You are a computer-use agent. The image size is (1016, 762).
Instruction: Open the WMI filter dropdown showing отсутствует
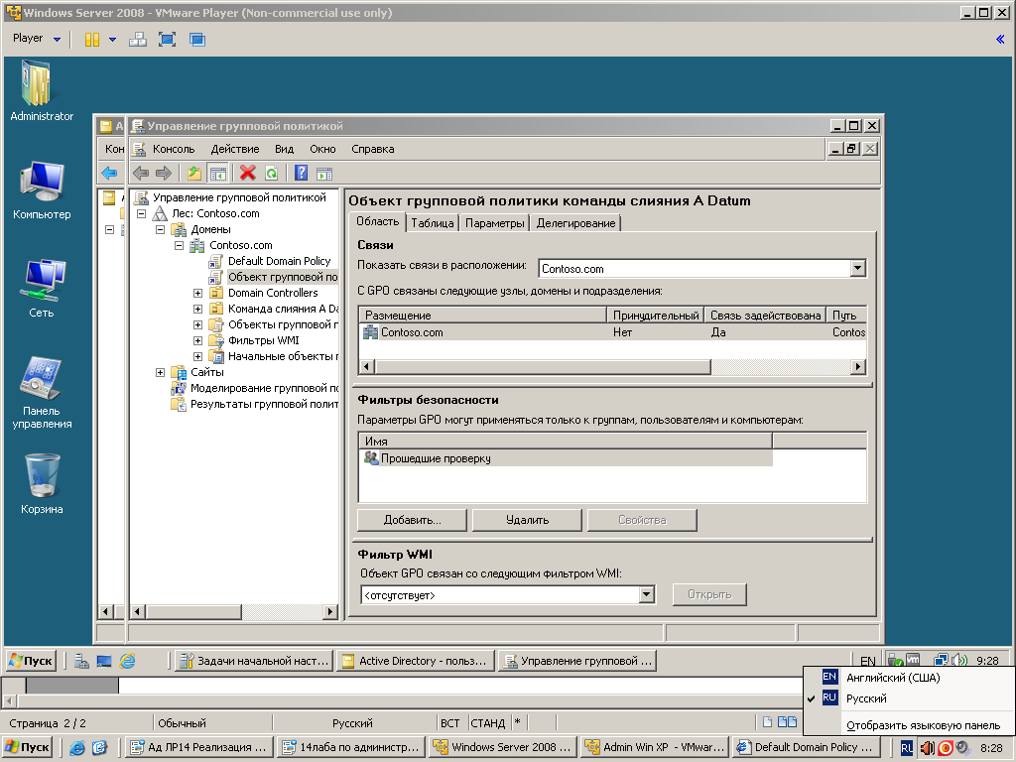pyautogui.click(x=646, y=595)
